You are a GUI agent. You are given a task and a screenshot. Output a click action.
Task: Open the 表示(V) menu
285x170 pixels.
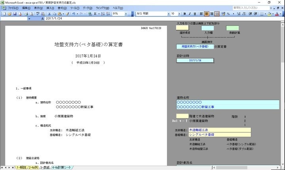(38, 8)
